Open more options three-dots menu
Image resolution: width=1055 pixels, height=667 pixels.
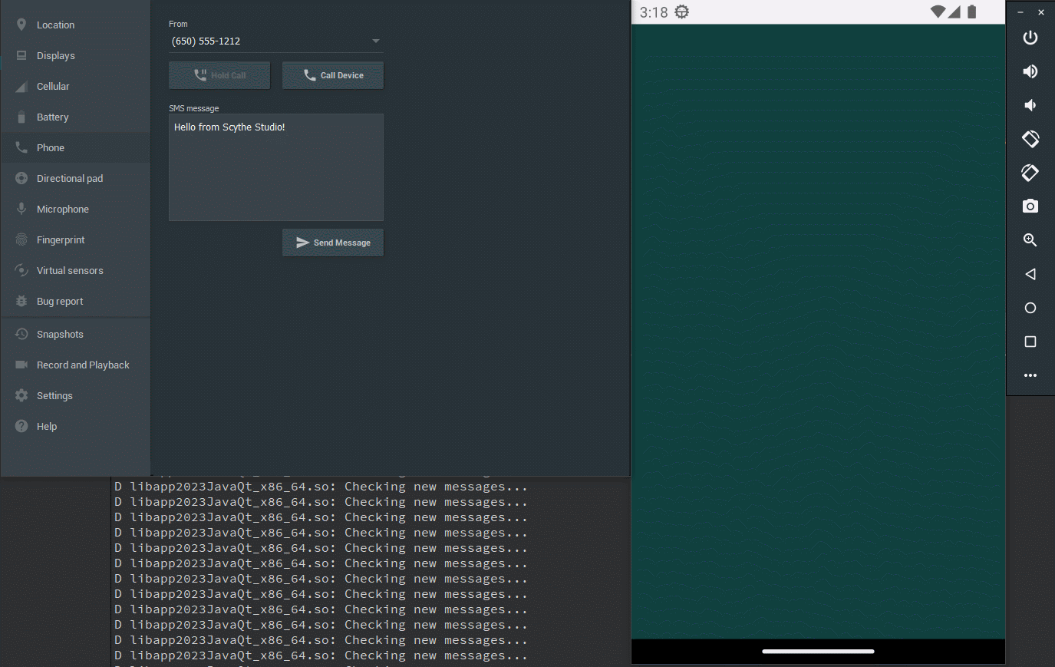[x=1030, y=375]
